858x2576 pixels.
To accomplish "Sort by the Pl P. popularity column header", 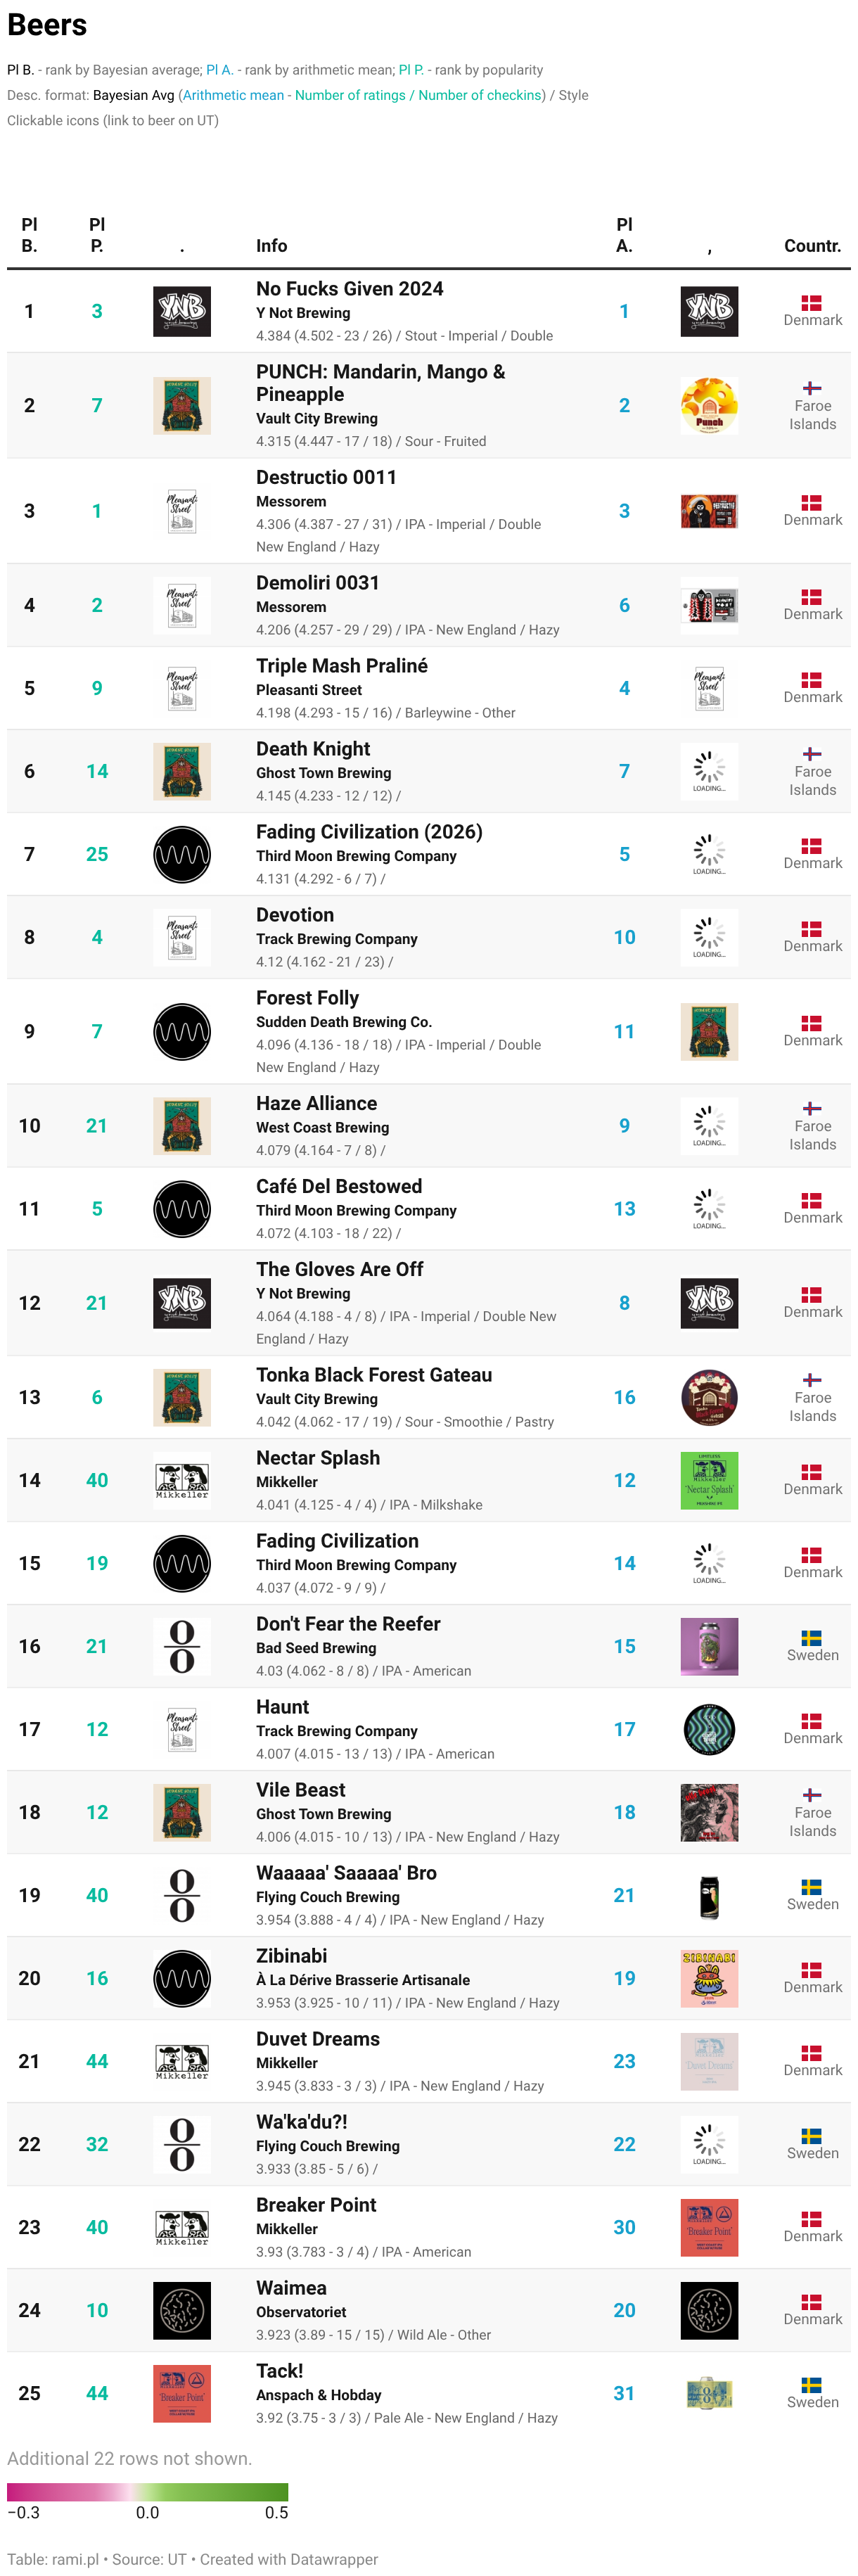I will (x=97, y=235).
